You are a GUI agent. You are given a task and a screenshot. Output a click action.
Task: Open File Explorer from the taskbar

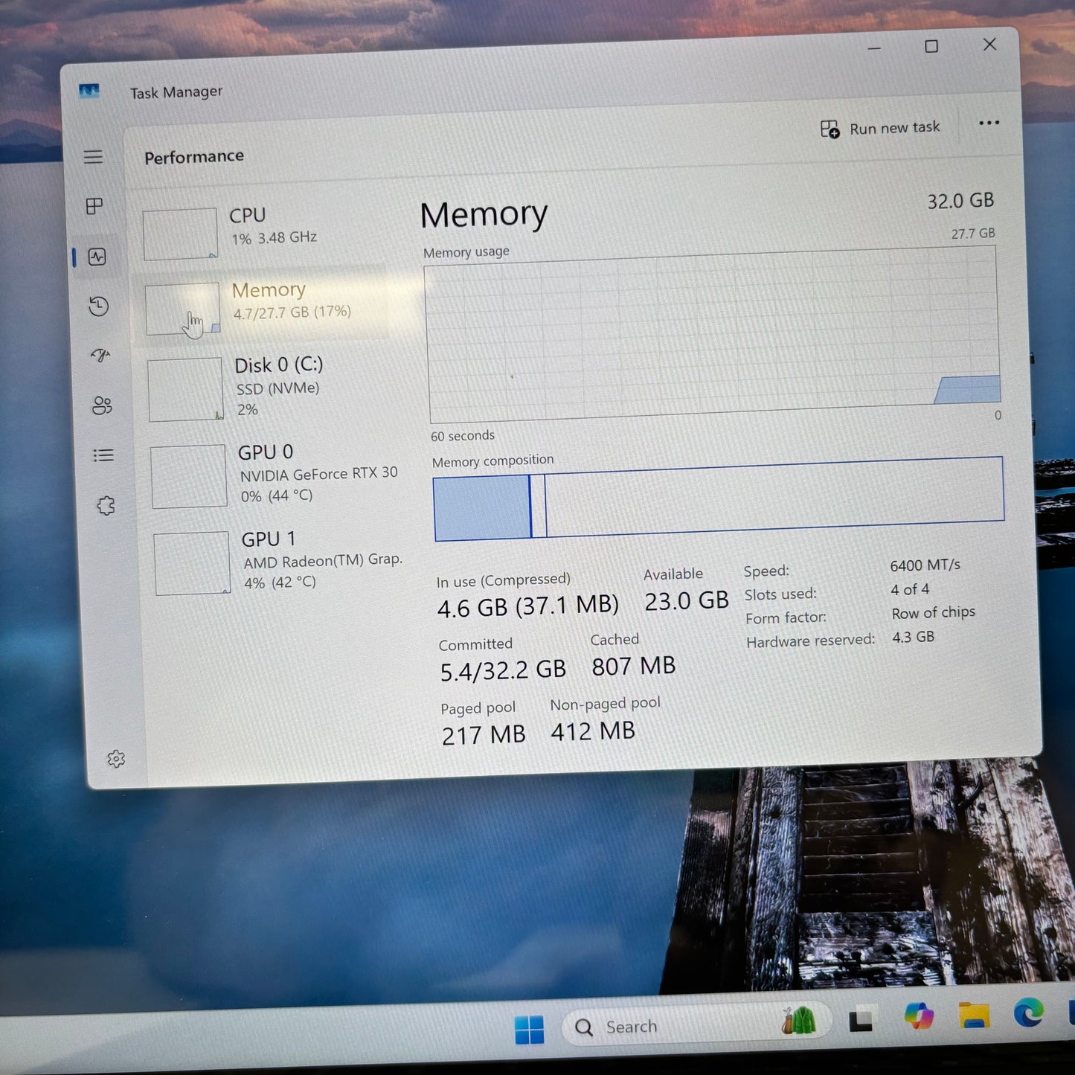[x=973, y=1015]
